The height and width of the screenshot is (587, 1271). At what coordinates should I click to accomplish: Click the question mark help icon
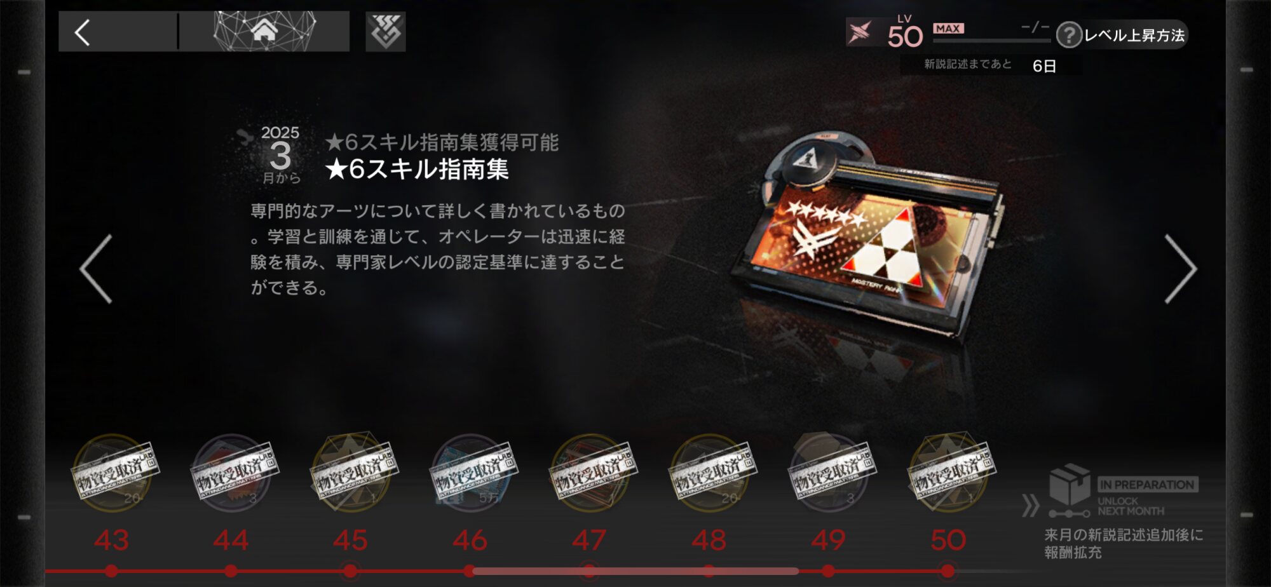tap(1069, 35)
